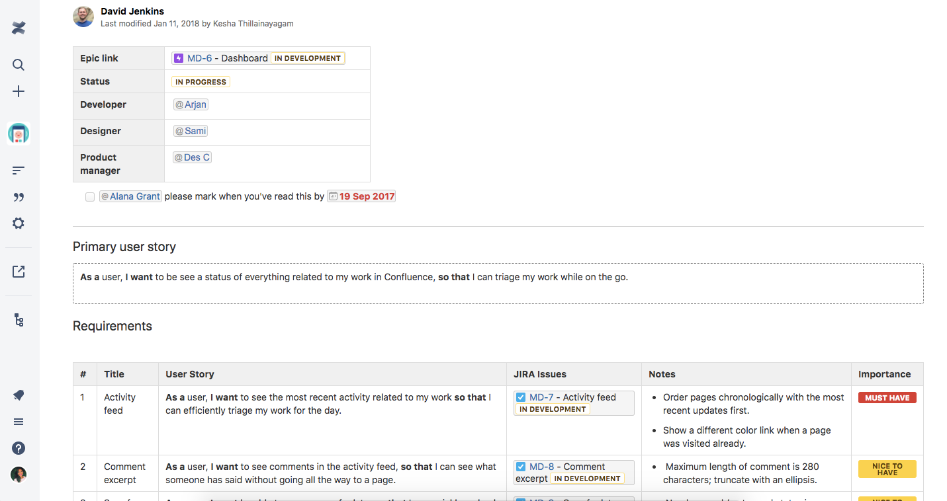
Task: Click the @Arjan developer mention
Action: point(191,104)
